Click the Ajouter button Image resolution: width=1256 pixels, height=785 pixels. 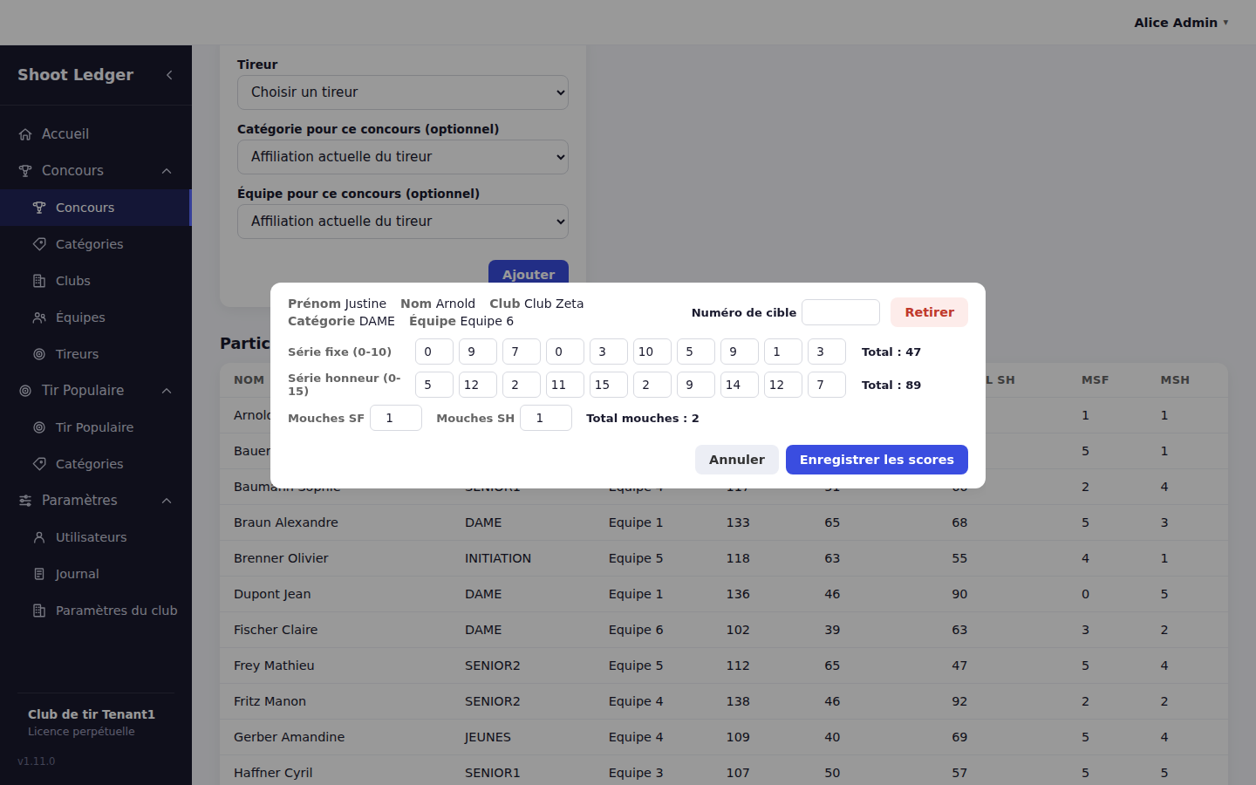point(529,274)
